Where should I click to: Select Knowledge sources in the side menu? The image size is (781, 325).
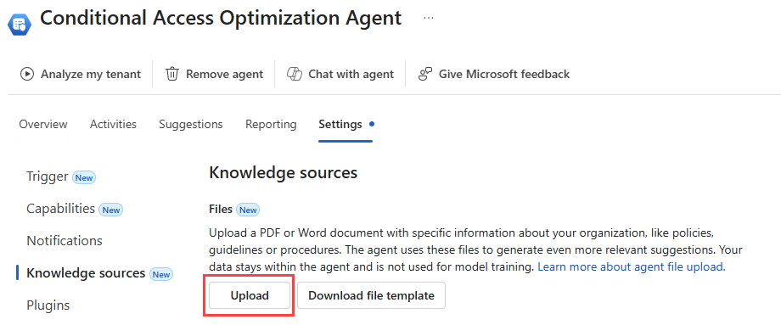pos(86,273)
